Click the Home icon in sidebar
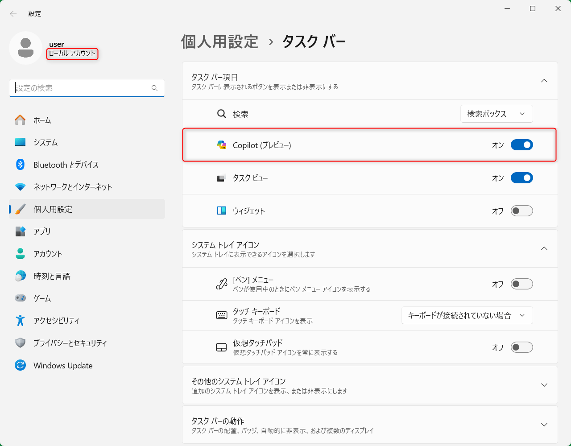The image size is (571, 446). tap(20, 120)
